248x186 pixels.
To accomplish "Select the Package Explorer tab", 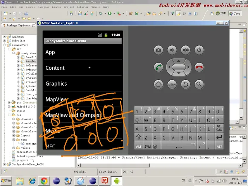I will tap(18, 25).
